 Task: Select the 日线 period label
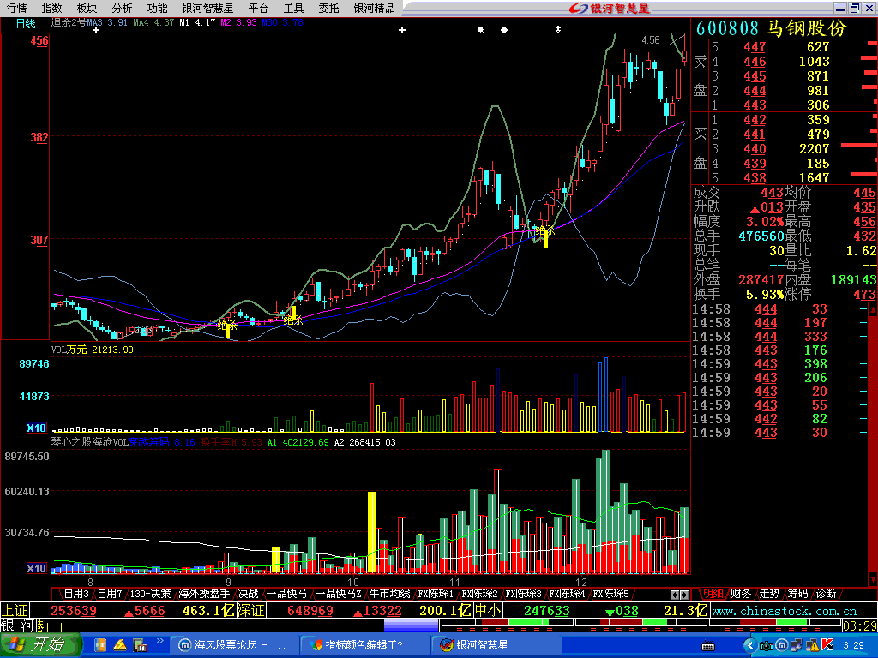click(26, 23)
